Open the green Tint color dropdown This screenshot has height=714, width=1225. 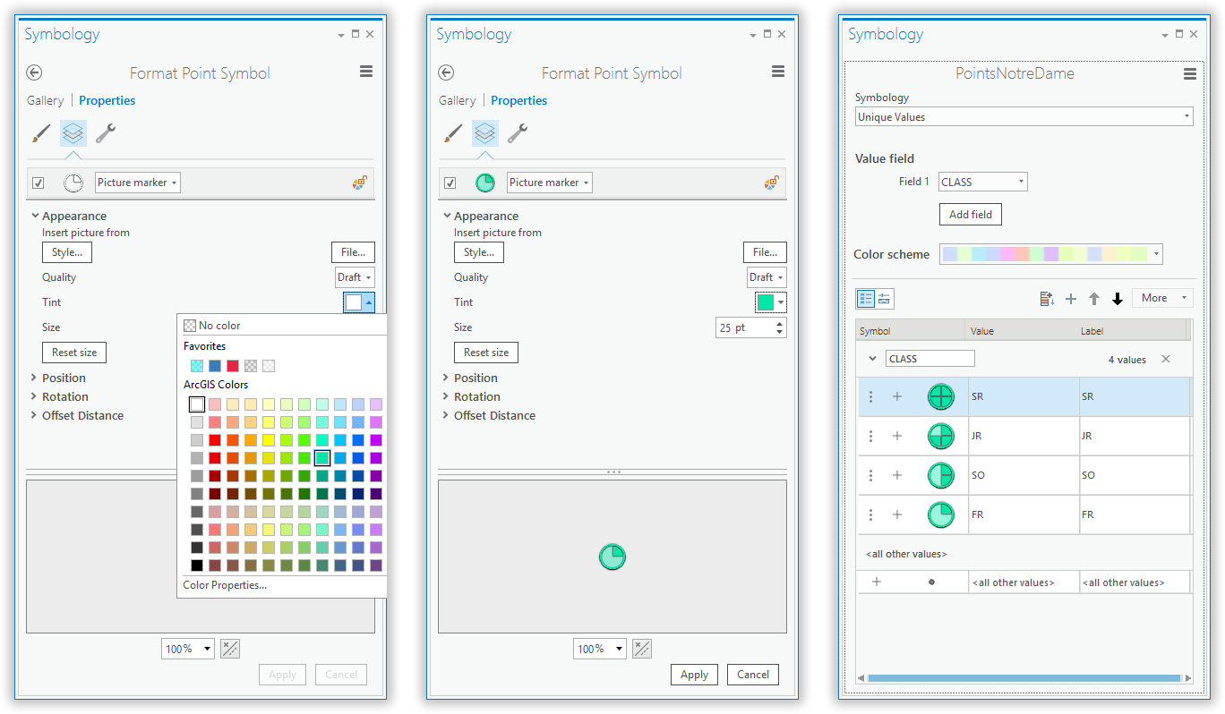coord(770,302)
